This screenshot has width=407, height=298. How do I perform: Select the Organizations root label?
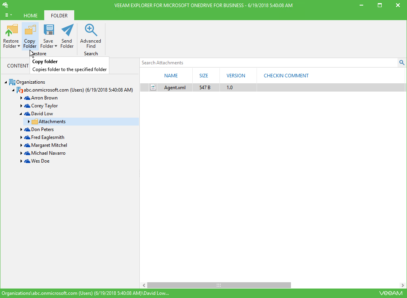coord(31,82)
